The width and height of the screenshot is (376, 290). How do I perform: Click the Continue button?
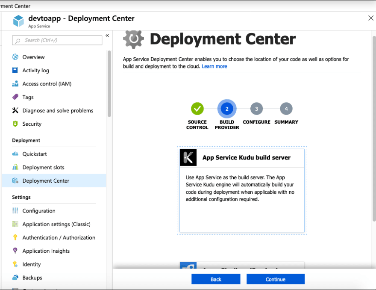276,279
